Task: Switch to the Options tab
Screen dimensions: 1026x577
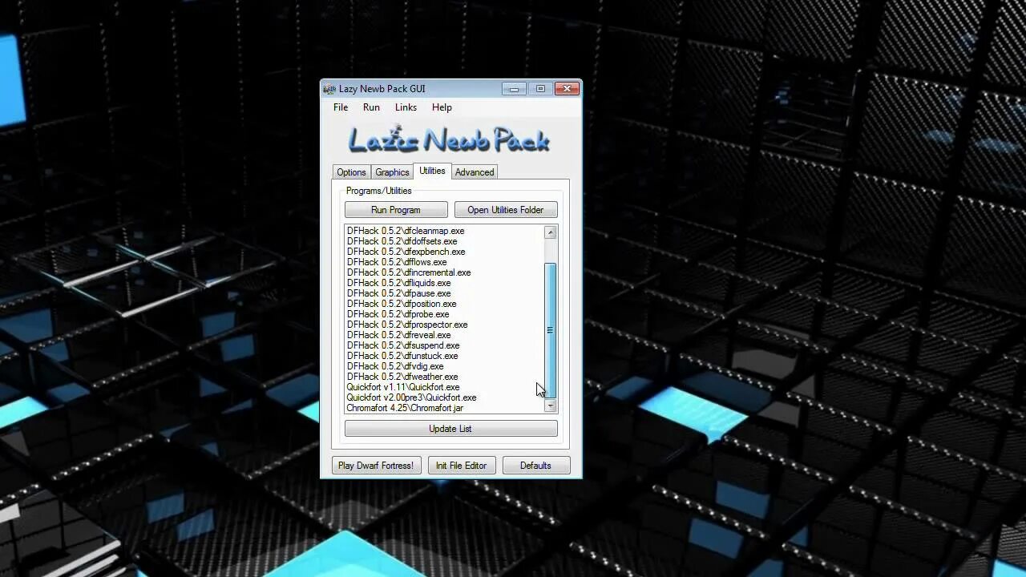Action: [x=351, y=172]
